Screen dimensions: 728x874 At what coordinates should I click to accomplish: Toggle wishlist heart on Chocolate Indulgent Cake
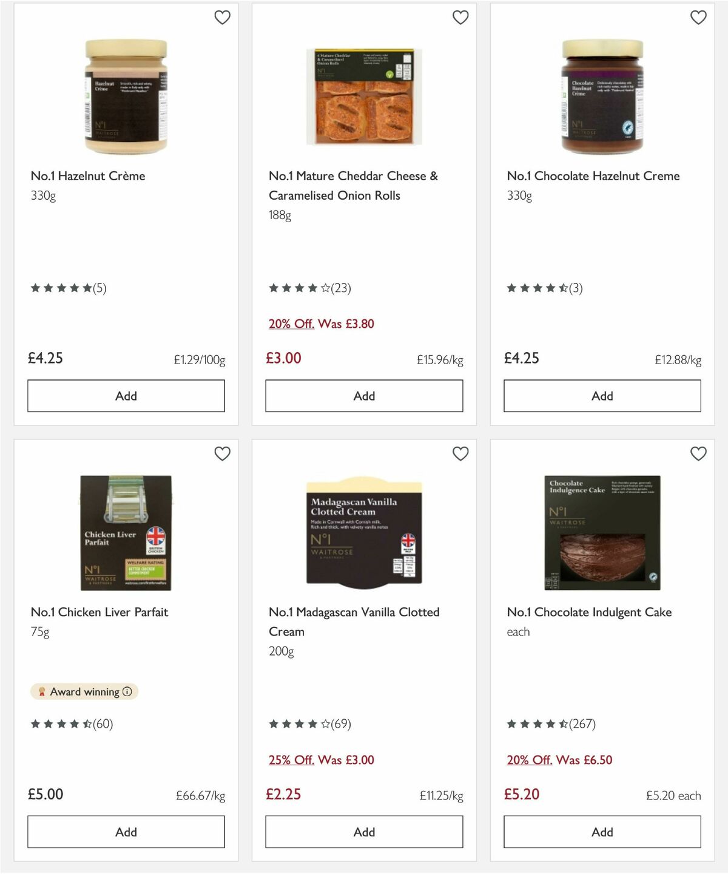tap(698, 453)
